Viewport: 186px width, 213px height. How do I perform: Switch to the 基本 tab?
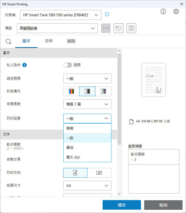pyautogui.click(x=26, y=41)
